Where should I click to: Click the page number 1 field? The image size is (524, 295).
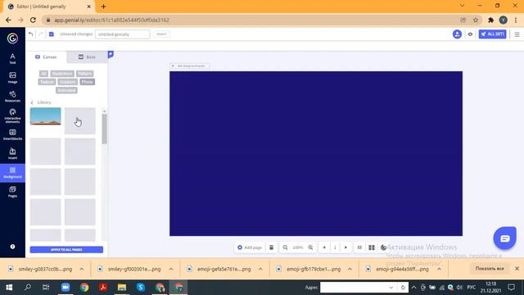335,247
